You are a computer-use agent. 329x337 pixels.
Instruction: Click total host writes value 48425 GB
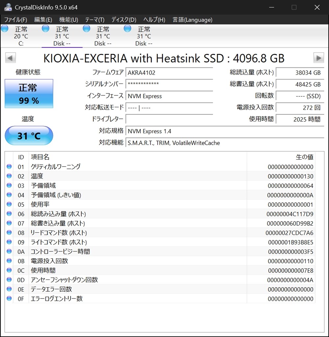click(300, 84)
